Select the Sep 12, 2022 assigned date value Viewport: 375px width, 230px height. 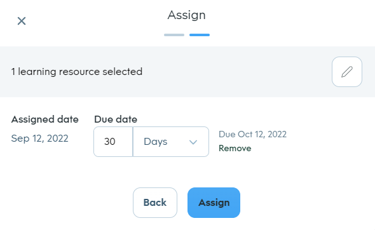[x=39, y=139]
